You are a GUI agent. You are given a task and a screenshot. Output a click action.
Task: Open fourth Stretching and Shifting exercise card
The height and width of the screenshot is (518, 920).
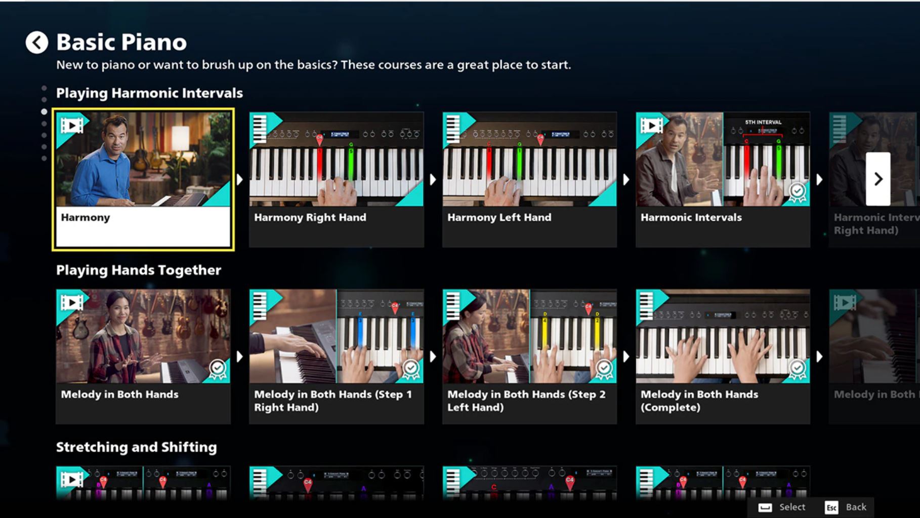pyautogui.click(x=723, y=483)
